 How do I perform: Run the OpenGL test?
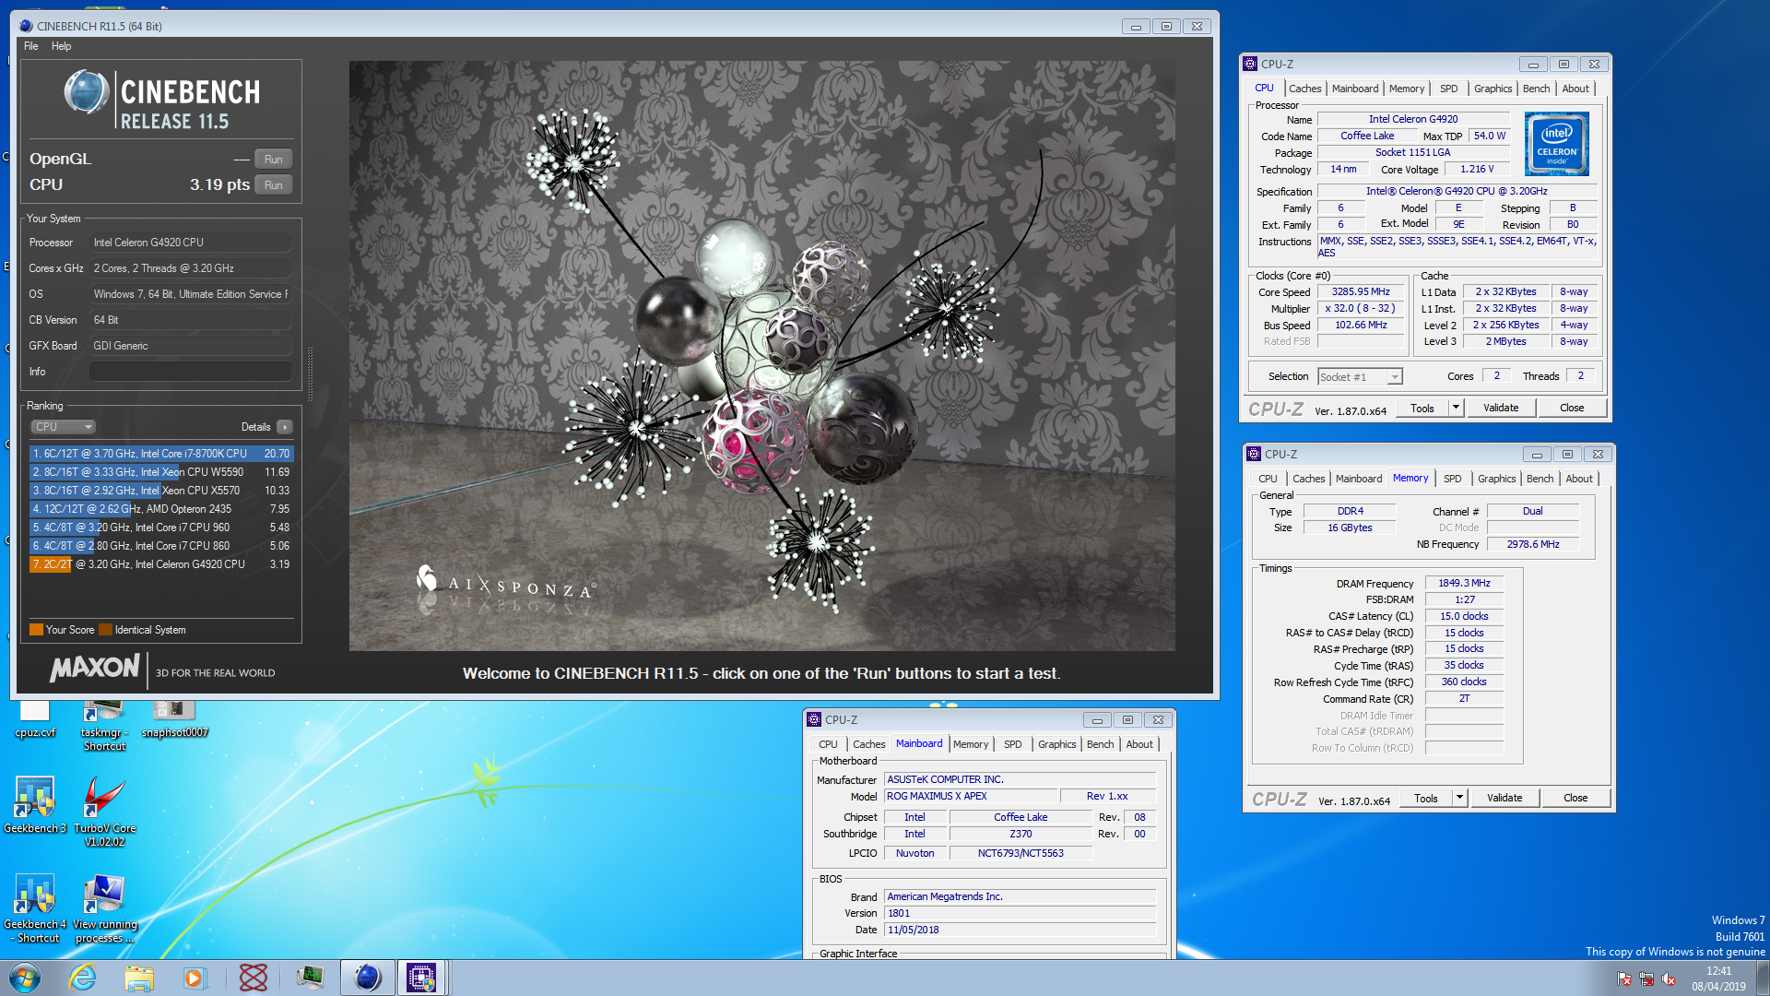coord(274,159)
